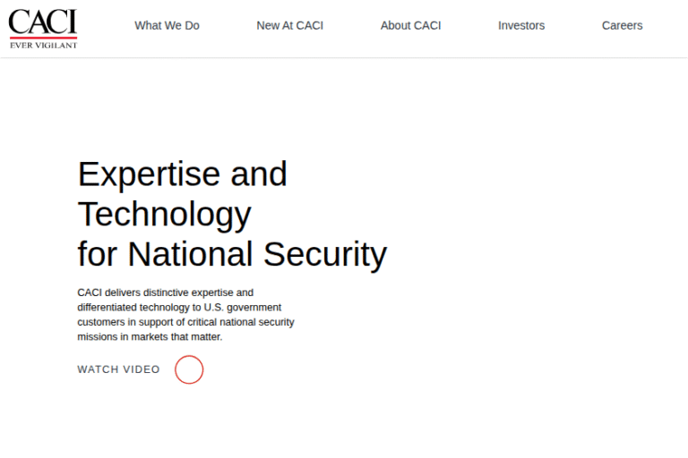The height and width of the screenshot is (458, 688).
Task: Click "U.S. government" in the description paragraph
Action: (x=242, y=308)
